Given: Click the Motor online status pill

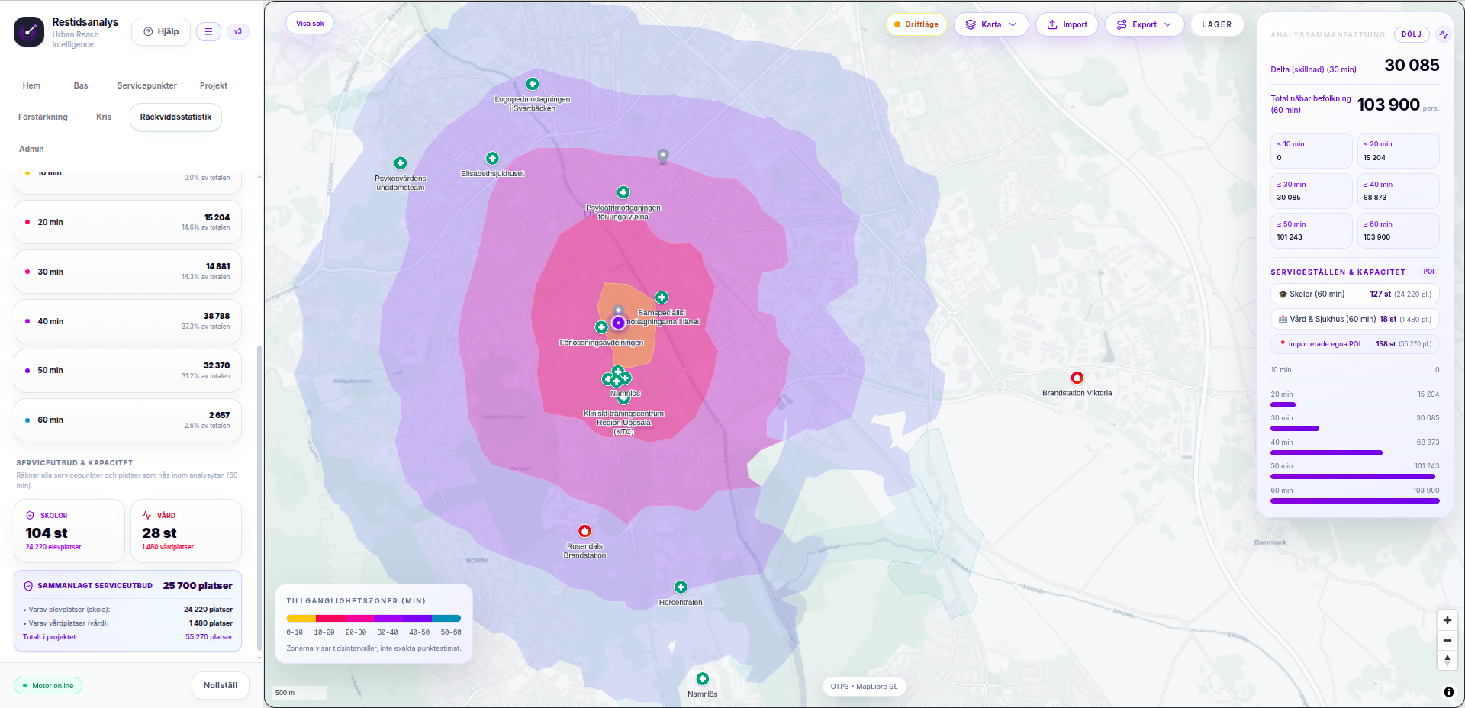Looking at the screenshot, I should (x=48, y=685).
